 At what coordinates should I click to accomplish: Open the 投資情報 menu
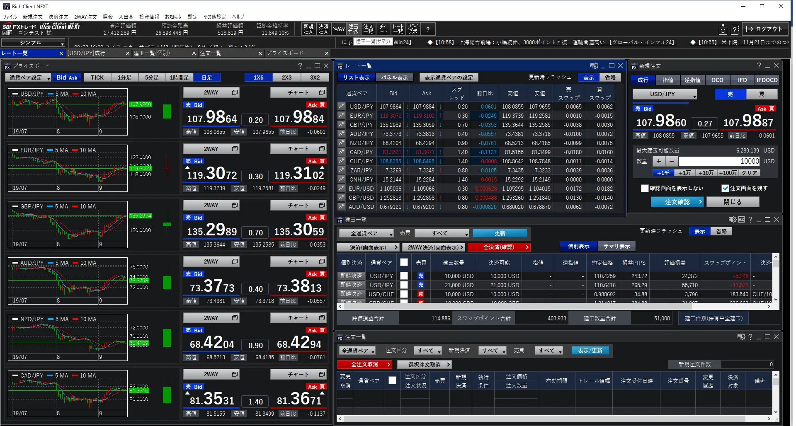point(149,17)
